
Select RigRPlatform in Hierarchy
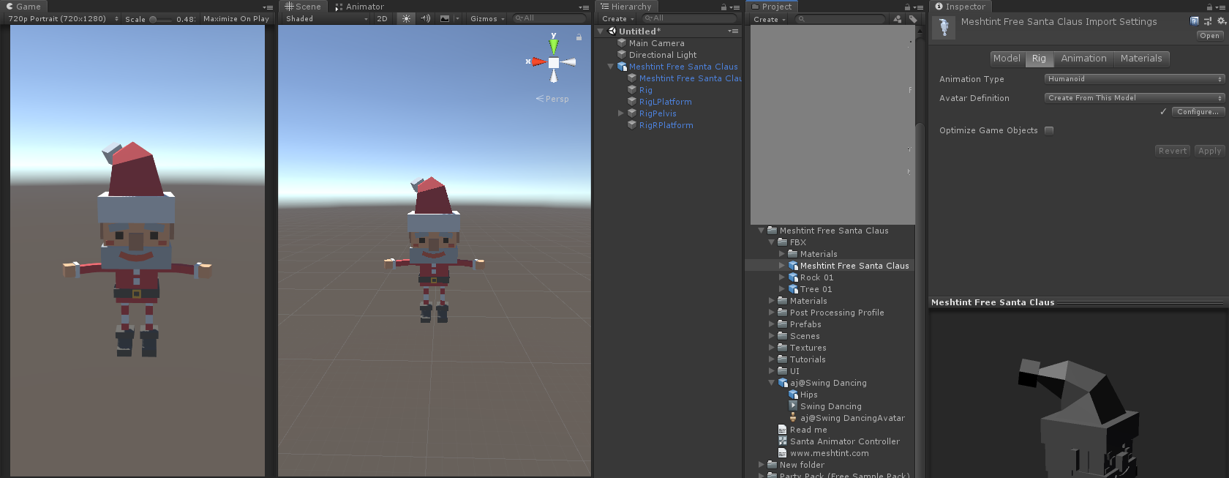[x=666, y=125]
